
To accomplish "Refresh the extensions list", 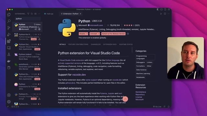I will click(32, 14).
